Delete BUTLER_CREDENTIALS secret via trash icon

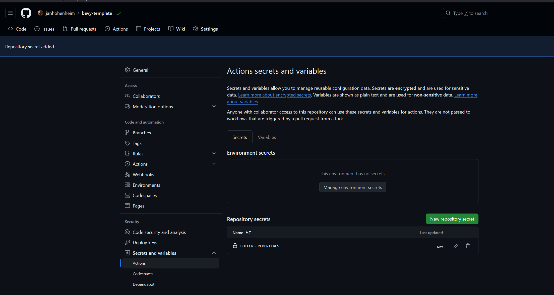point(467,246)
